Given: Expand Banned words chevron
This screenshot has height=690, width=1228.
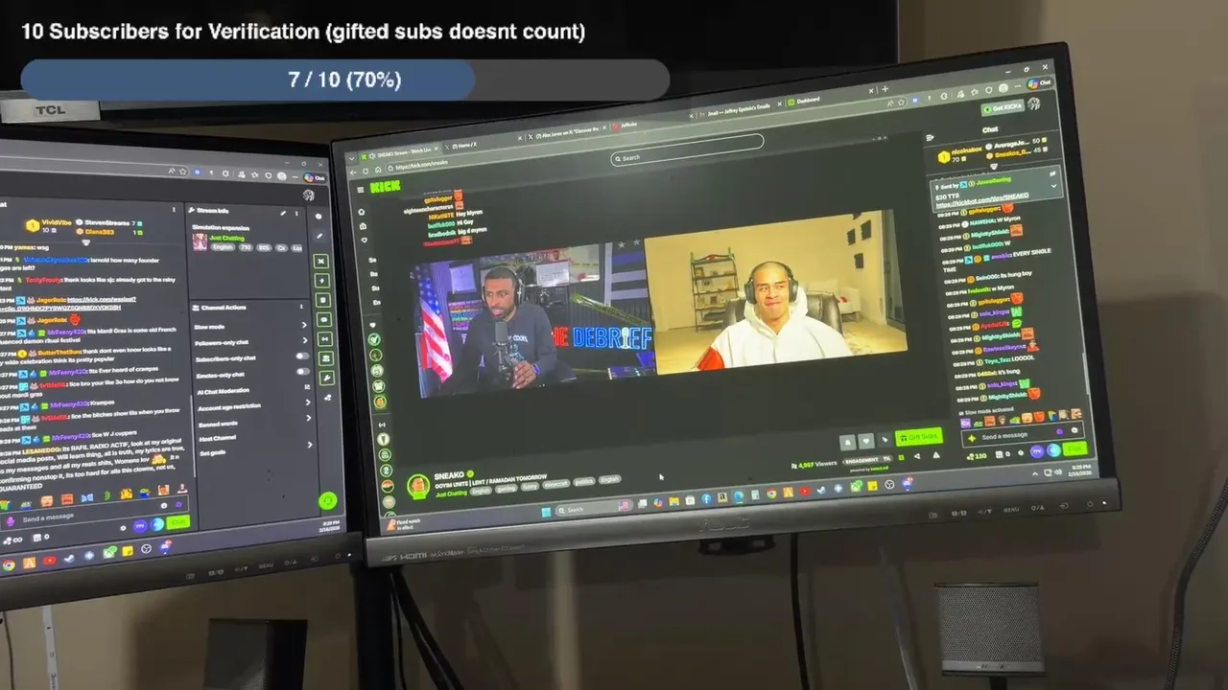Looking at the screenshot, I should tap(309, 418).
